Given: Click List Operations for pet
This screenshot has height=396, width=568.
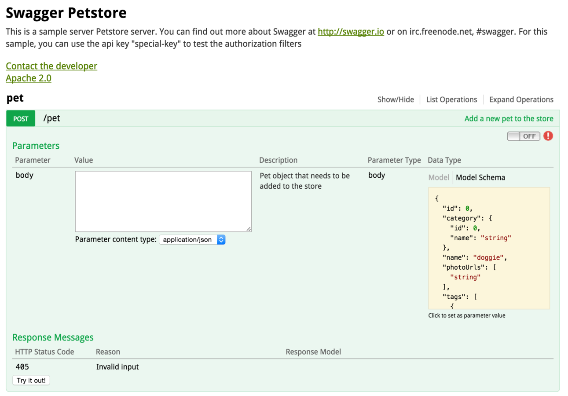Looking at the screenshot, I should click(451, 99).
